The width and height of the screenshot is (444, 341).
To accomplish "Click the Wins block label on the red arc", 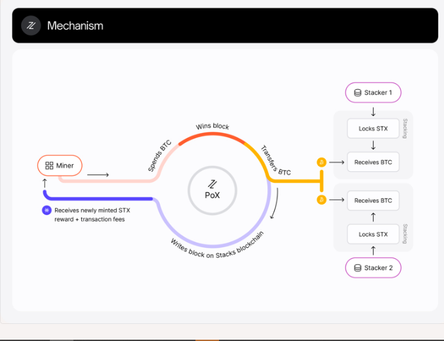I will click(212, 126).
